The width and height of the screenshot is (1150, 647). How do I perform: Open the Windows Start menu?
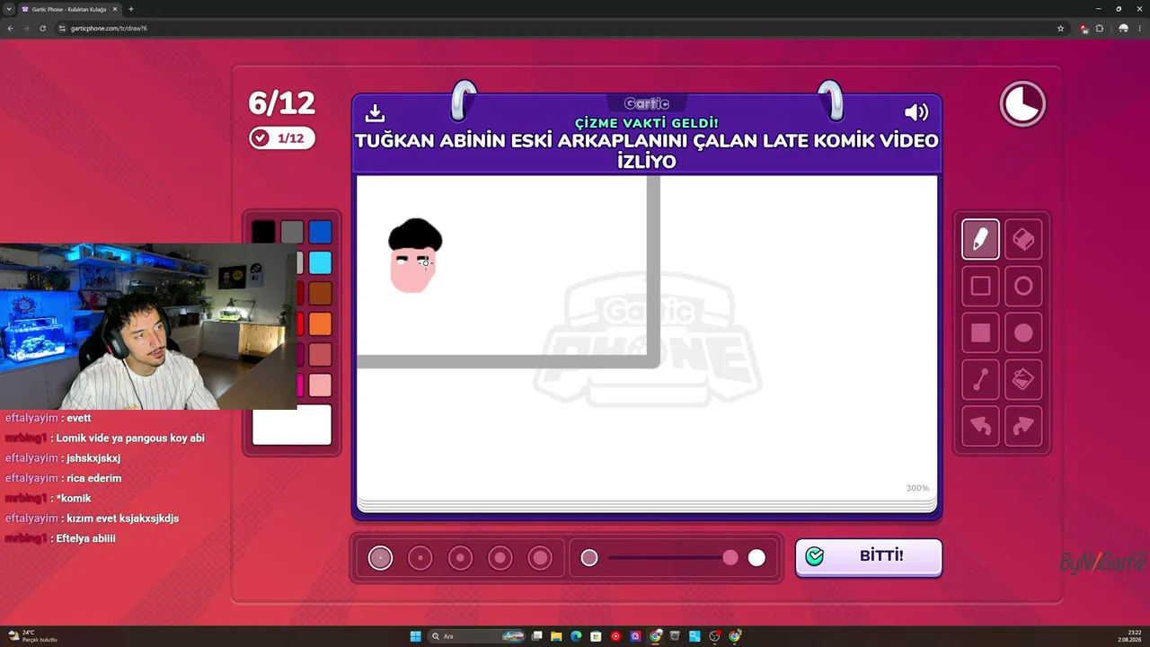pyautogui.click(x=415, y=636)
